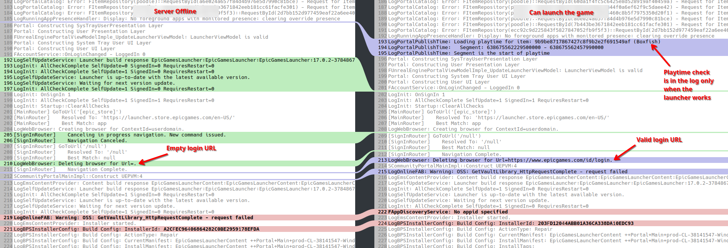728x248 pixels.
Task: Click line 222 ActionType: Repair in left pane
Action: [96, 235]
